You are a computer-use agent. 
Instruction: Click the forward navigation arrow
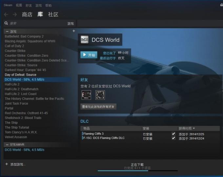[x=14, y=14]
